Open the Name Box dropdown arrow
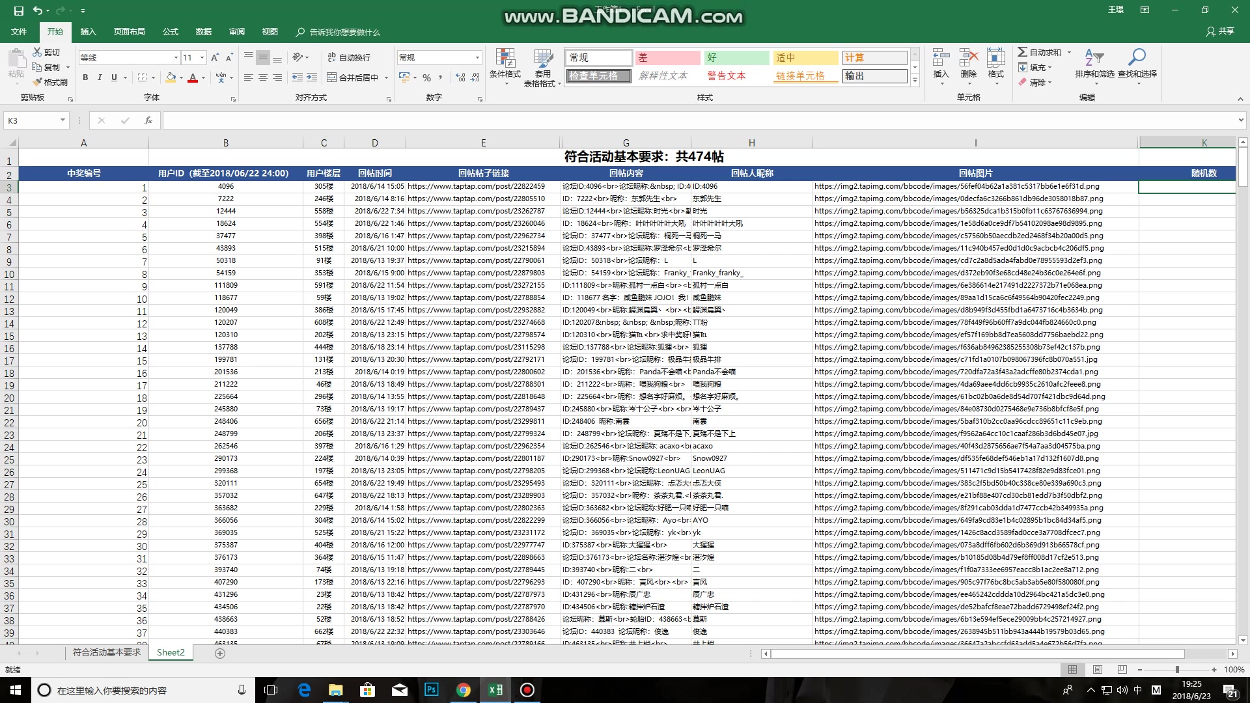 pyautogui.click(x=62, y=120)
